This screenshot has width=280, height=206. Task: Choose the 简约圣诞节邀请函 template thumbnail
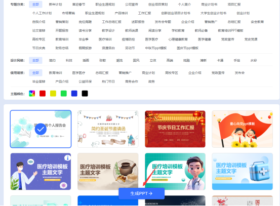click(x=108, y=129)
